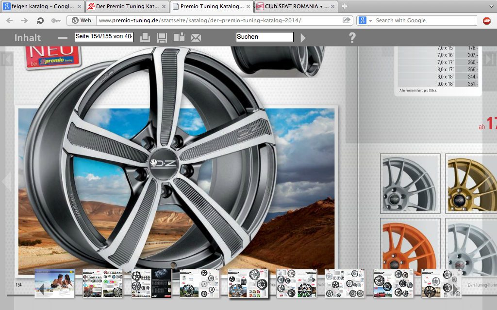
Task: Jump to the last catalog page
Action: click(491, 59)
